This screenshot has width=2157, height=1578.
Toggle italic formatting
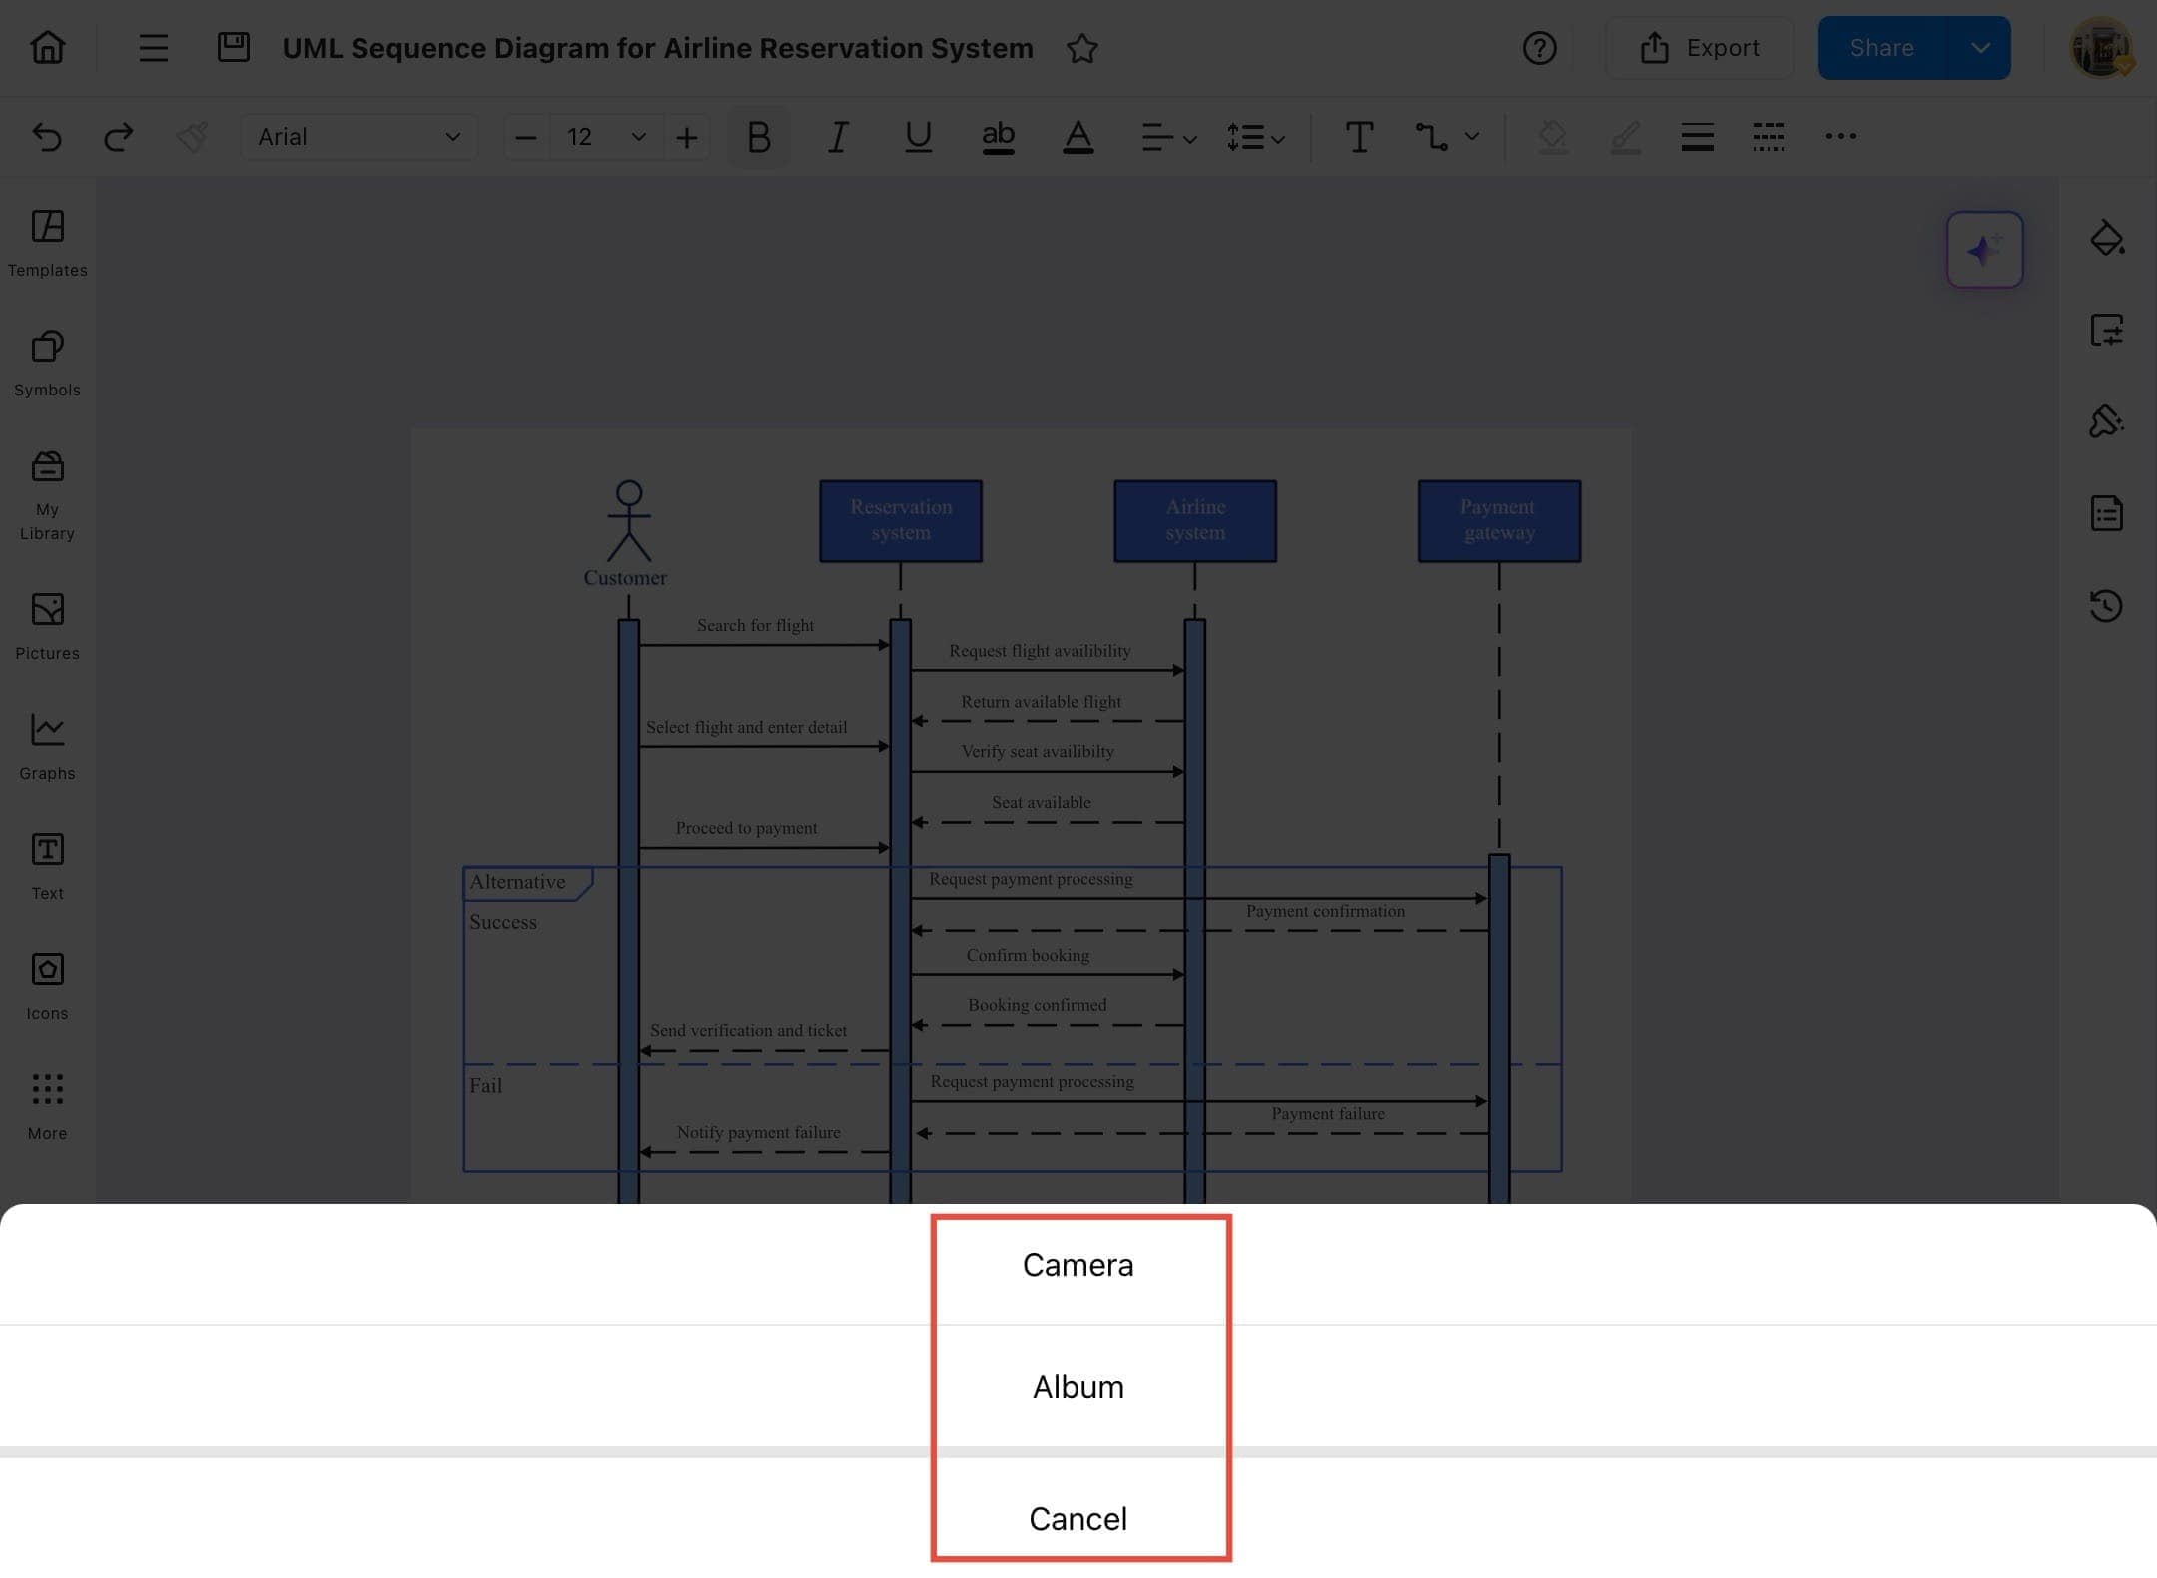pyautogui.click(x=838, y=137)
